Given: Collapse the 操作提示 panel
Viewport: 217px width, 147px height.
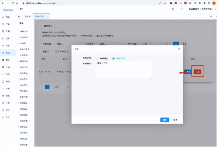Looking at the screenshot, I should coord(47,26).
